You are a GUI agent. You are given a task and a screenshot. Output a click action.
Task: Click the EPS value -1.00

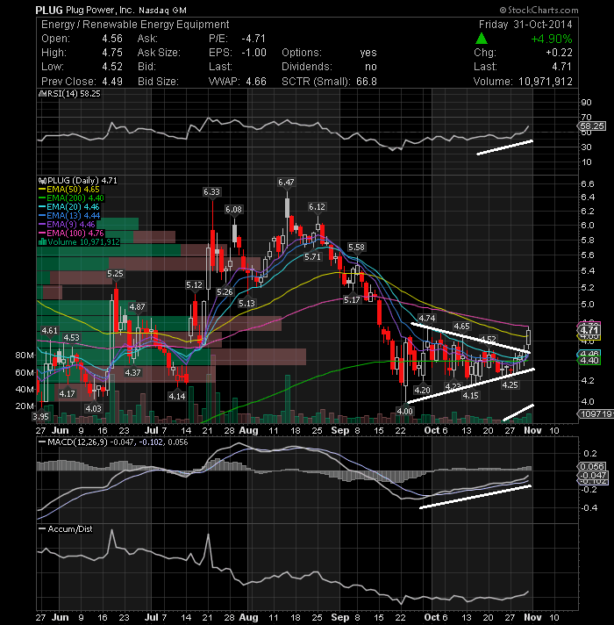tap(253, 53)
